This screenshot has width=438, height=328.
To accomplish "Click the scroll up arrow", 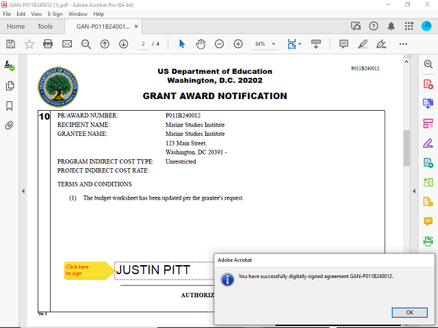I will (407, 61).
